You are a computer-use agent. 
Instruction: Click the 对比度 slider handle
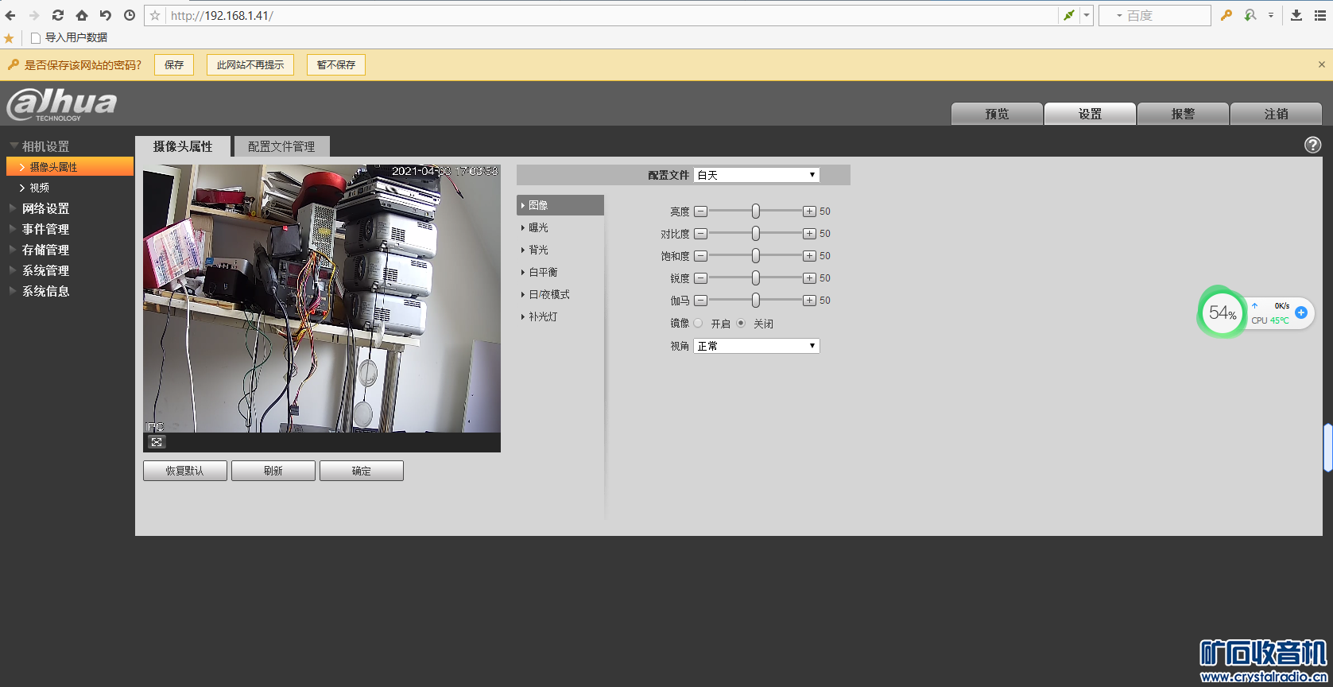point(756,234)
